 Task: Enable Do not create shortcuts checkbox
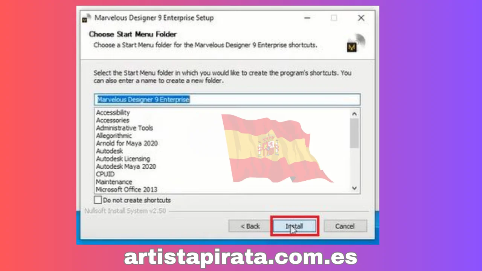click(98, 200)
